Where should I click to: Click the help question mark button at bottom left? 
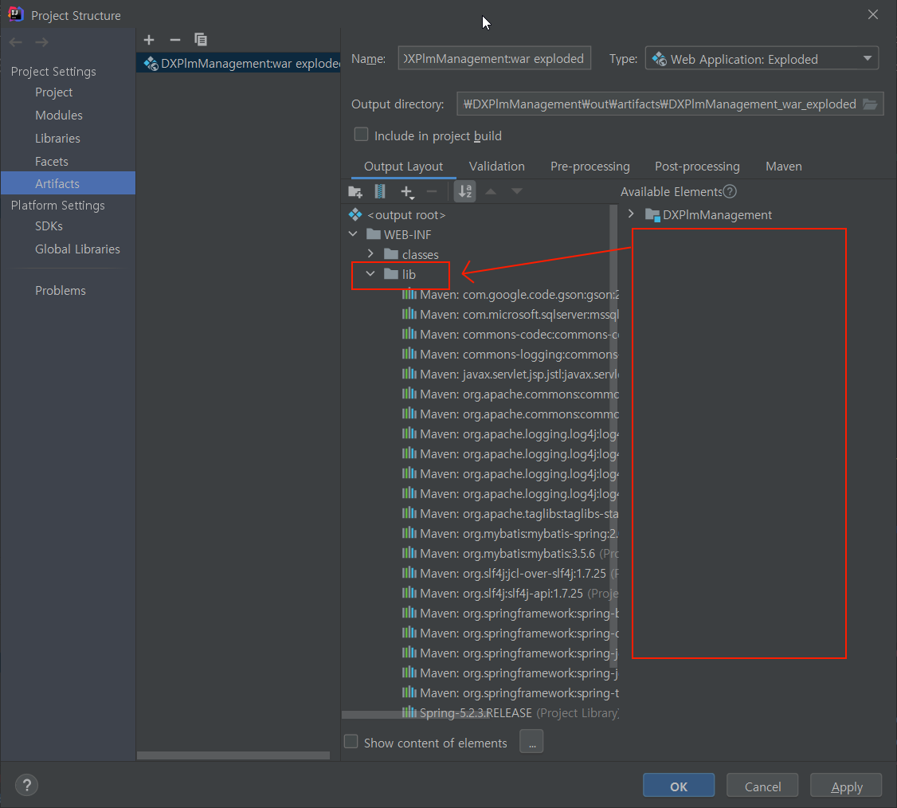point(26,785)
